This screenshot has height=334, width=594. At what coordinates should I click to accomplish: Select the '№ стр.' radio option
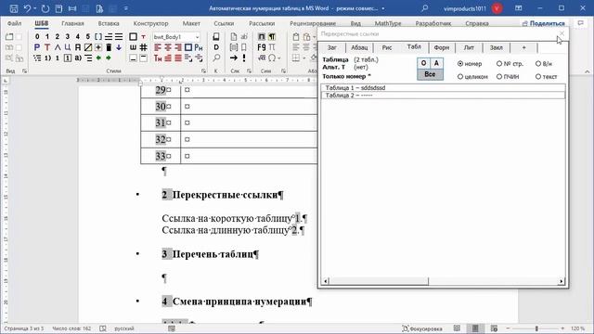510,64
